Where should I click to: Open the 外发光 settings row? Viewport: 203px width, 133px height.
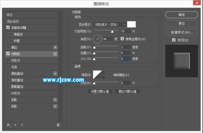32,93
